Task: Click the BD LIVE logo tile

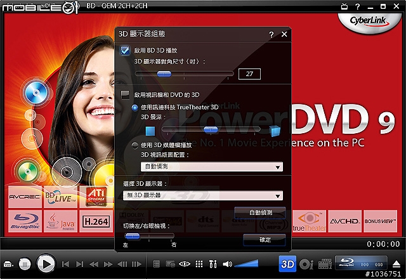Action: click(60, 197)
